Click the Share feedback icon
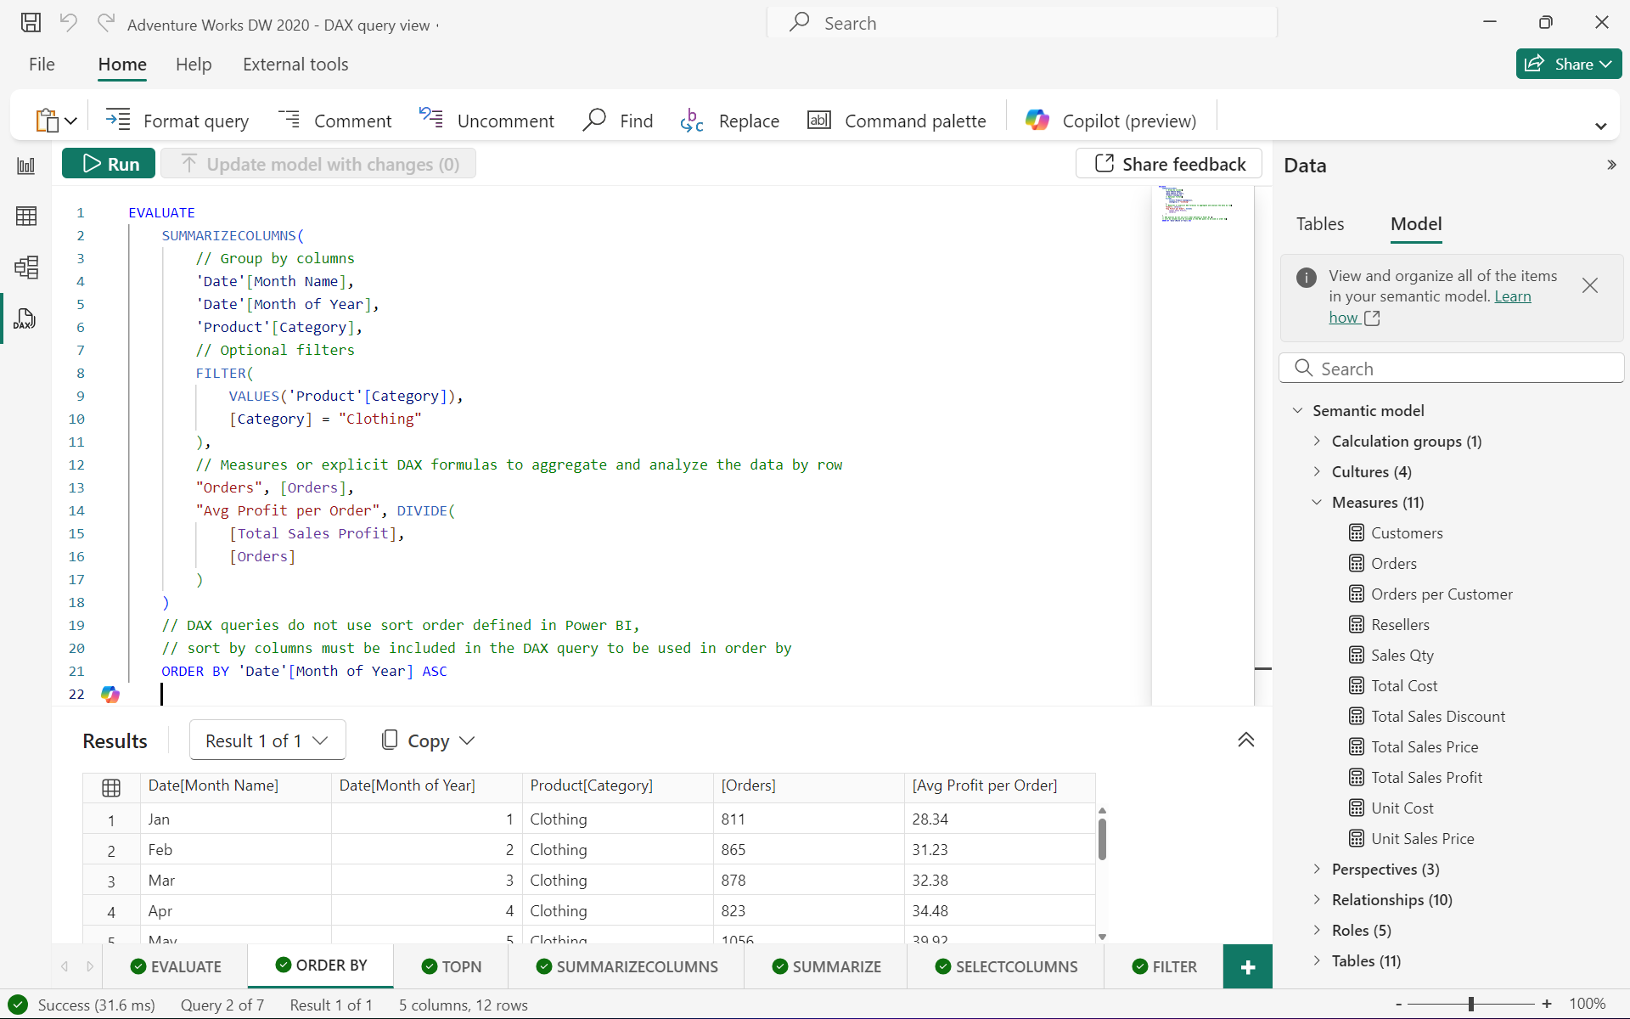This screenshot has height=1019, width=1630. tap(1102, 163)
